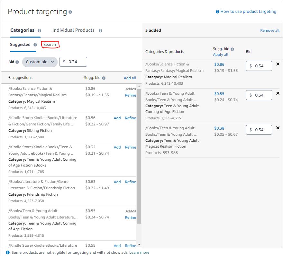Viewport: 283px width, 256px height.
Task: Click info icon next to Bid label
Action: click(x=17, y=62)
